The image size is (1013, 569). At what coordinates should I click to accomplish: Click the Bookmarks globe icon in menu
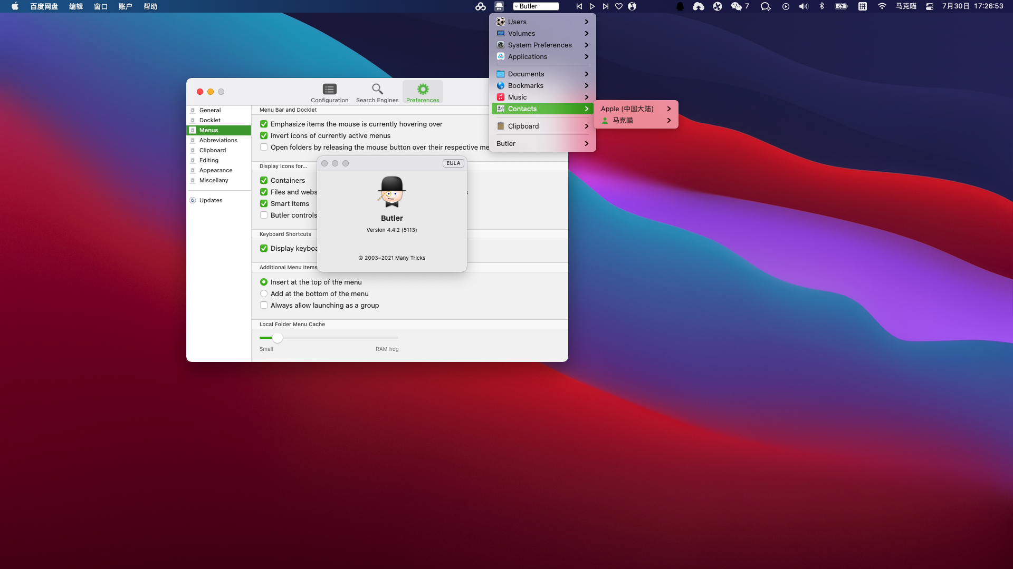coord(501,85)
